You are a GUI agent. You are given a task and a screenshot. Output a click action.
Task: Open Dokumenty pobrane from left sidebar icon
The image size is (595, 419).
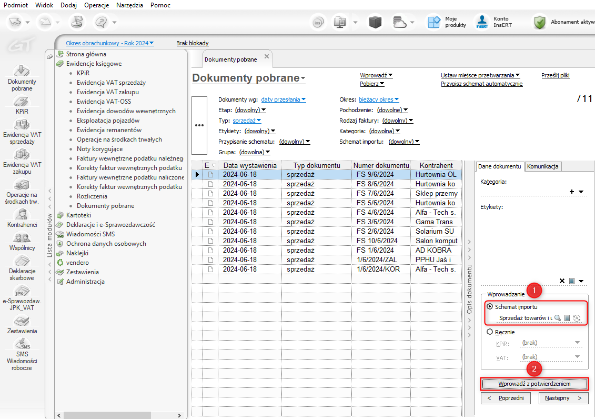(x=22, y=72)
